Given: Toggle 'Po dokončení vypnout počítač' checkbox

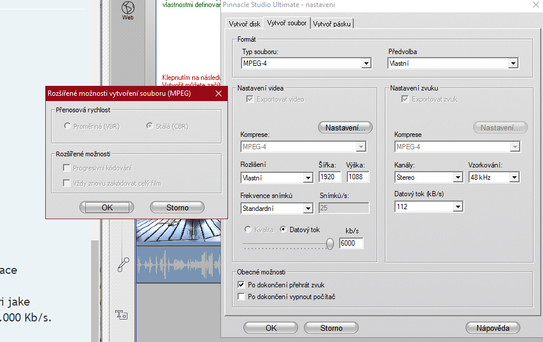Looking at the screenshot, I should pyautogui.click(x=241, y=297).
